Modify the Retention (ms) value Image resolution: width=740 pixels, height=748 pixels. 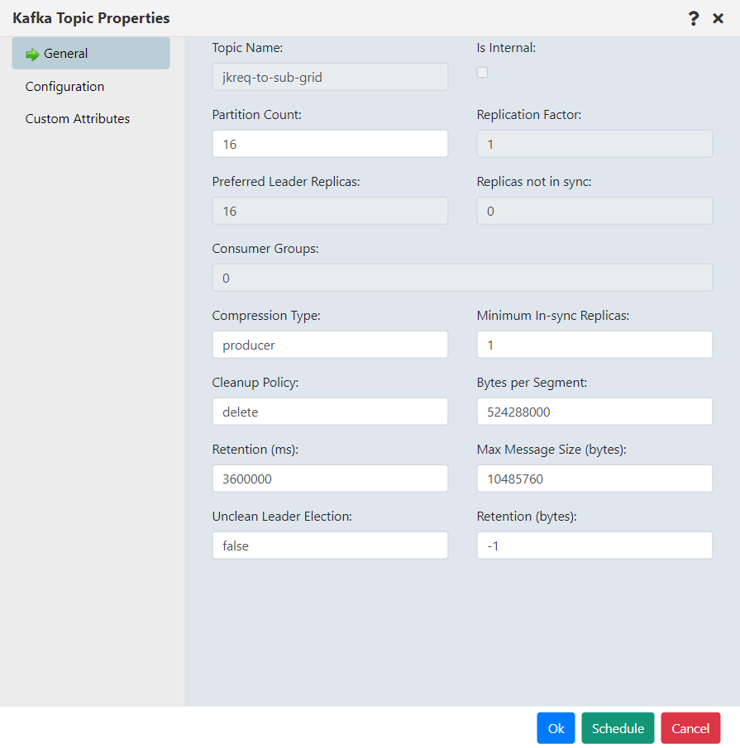click(330, 478)
